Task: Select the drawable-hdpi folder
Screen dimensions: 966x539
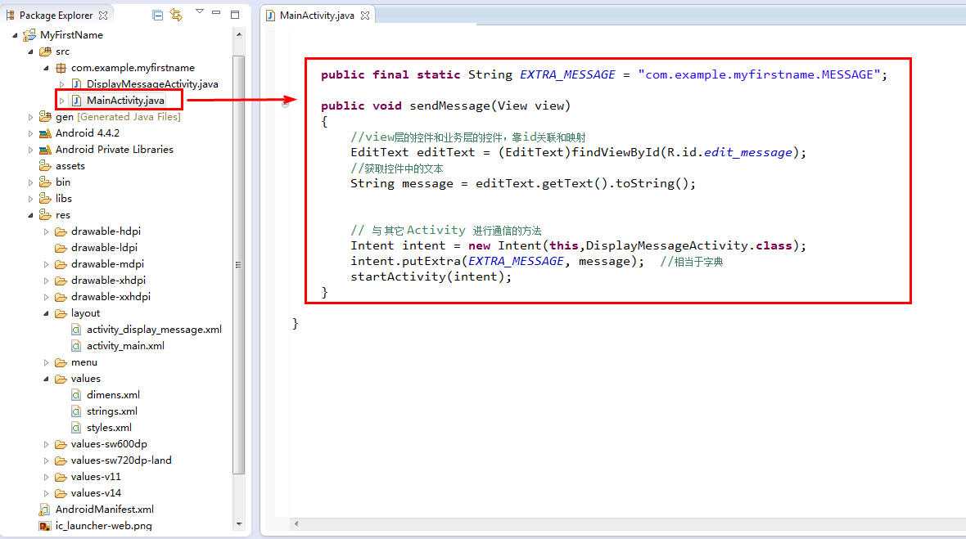Action: tap(106, 231)
